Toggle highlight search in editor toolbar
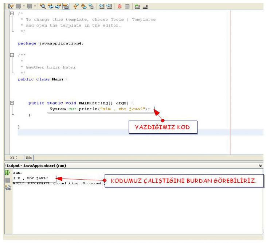Image resolution: width=266 pixels, height=243 pixels. pos(66,6)
